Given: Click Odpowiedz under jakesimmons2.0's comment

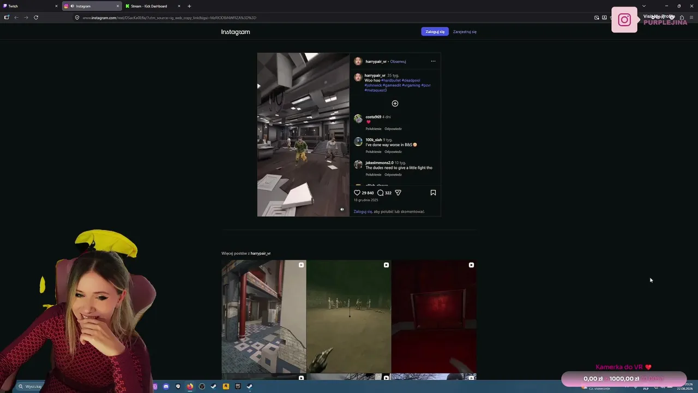Looking at the screenshot, I should 393,175.
